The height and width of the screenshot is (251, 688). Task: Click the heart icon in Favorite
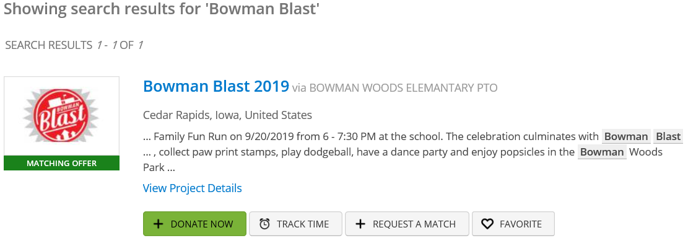[487, 224]
